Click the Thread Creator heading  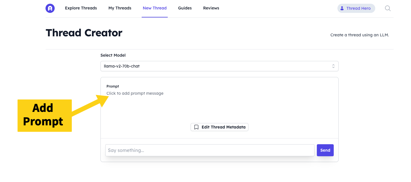[x=84, y=33]
